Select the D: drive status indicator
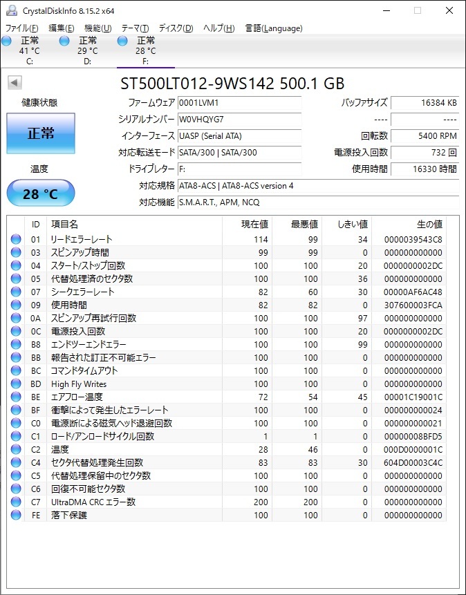 pos(81,50)
